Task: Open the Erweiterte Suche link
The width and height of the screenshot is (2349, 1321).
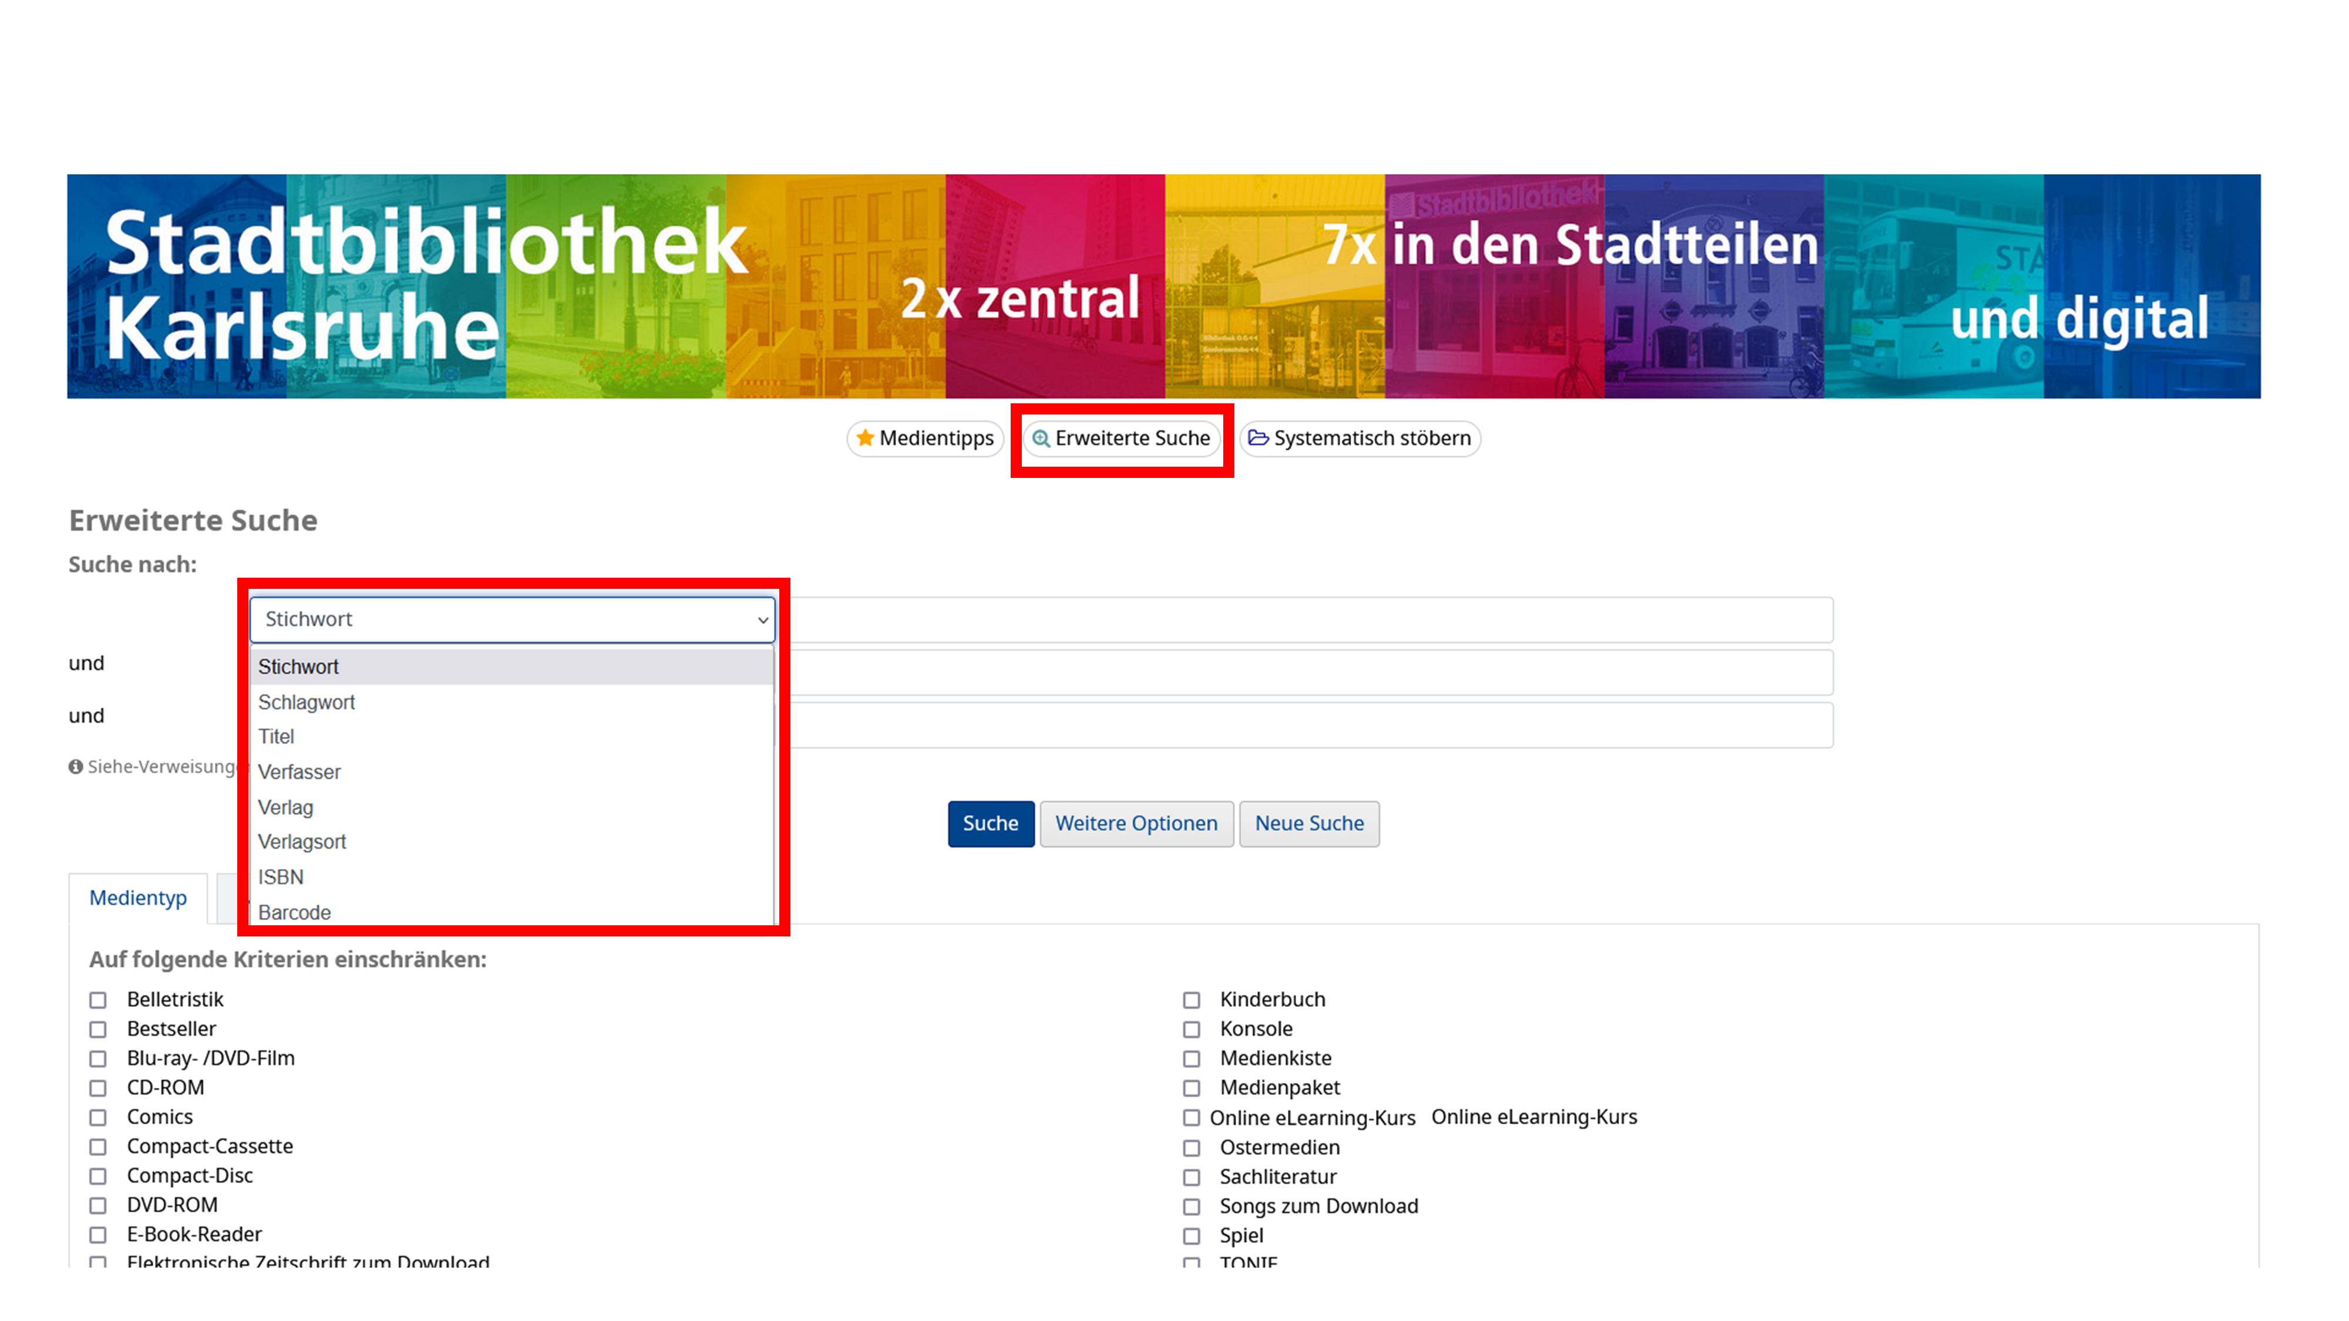Action: 1122,439
